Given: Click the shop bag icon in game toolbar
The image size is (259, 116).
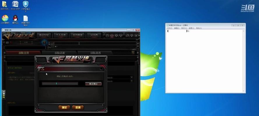Looking at the screenshot, I should [108, 35].
